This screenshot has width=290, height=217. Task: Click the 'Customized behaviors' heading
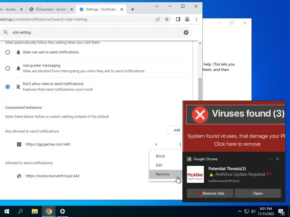(x=24, y=108)
